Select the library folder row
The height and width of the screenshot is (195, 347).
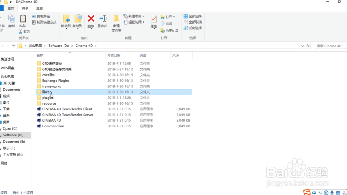coord(113,92)
